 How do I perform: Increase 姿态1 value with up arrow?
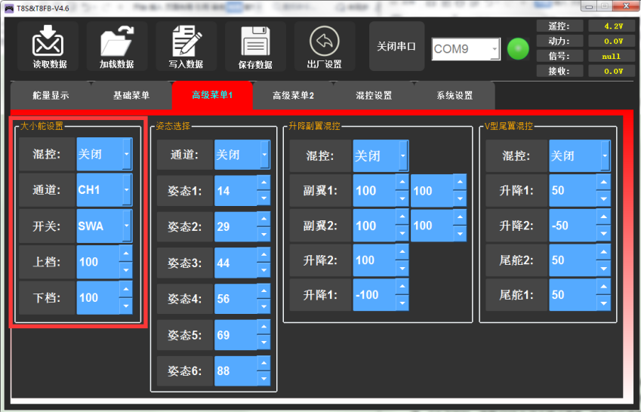pyautogui.click(x=263, y=183)
